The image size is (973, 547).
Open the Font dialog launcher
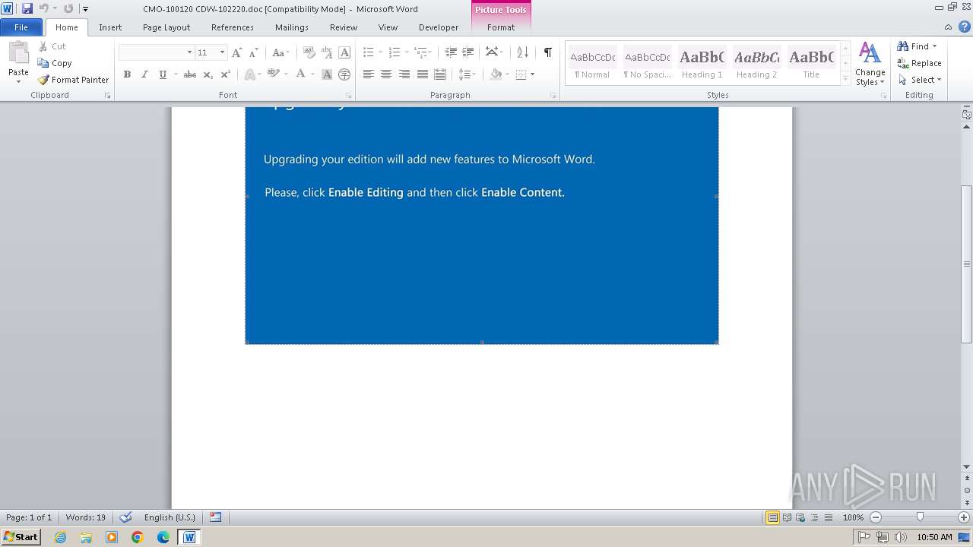348,96
